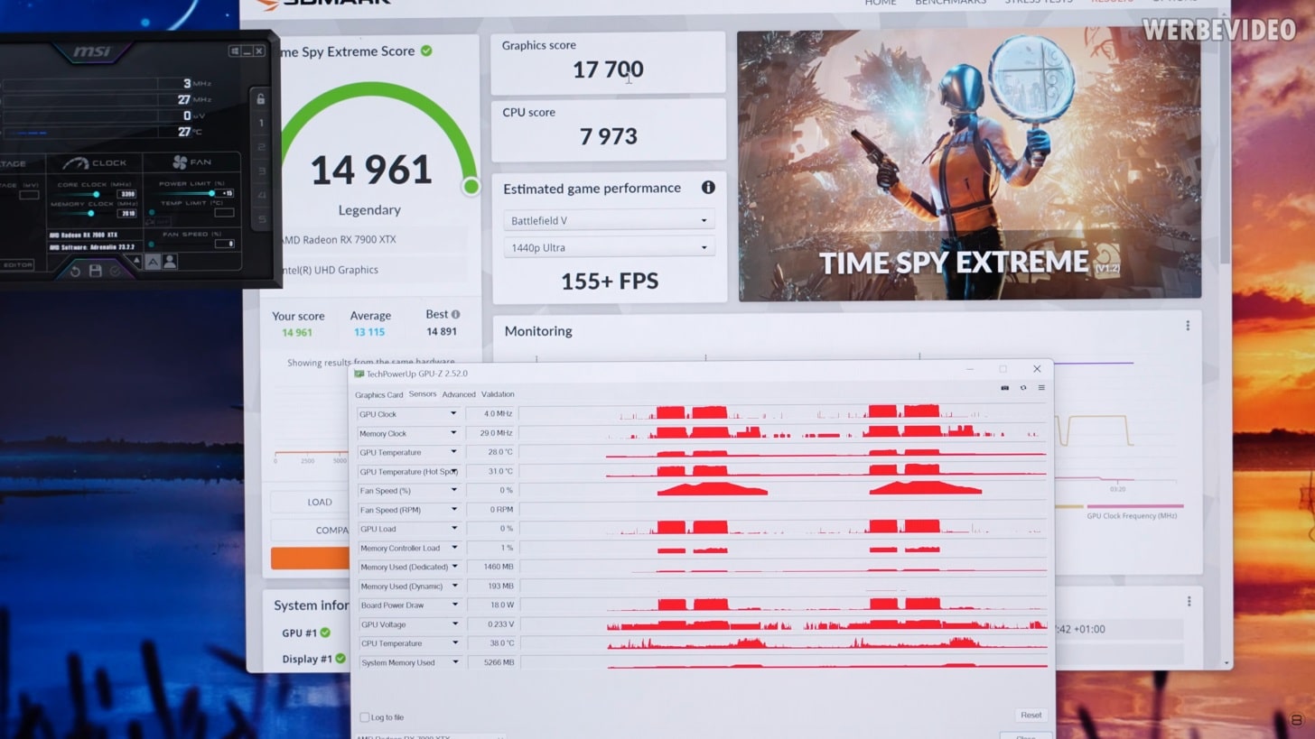Click the Power Limit value field

pyautogui.click(x=226, y=193)
